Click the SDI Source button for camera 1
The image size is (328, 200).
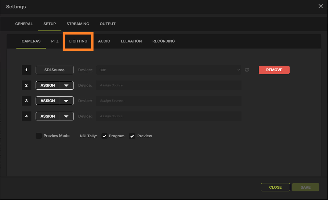[54, 70]
